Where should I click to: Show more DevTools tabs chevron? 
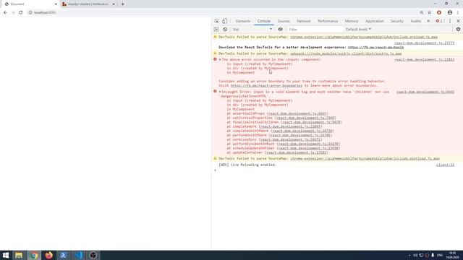428,21
